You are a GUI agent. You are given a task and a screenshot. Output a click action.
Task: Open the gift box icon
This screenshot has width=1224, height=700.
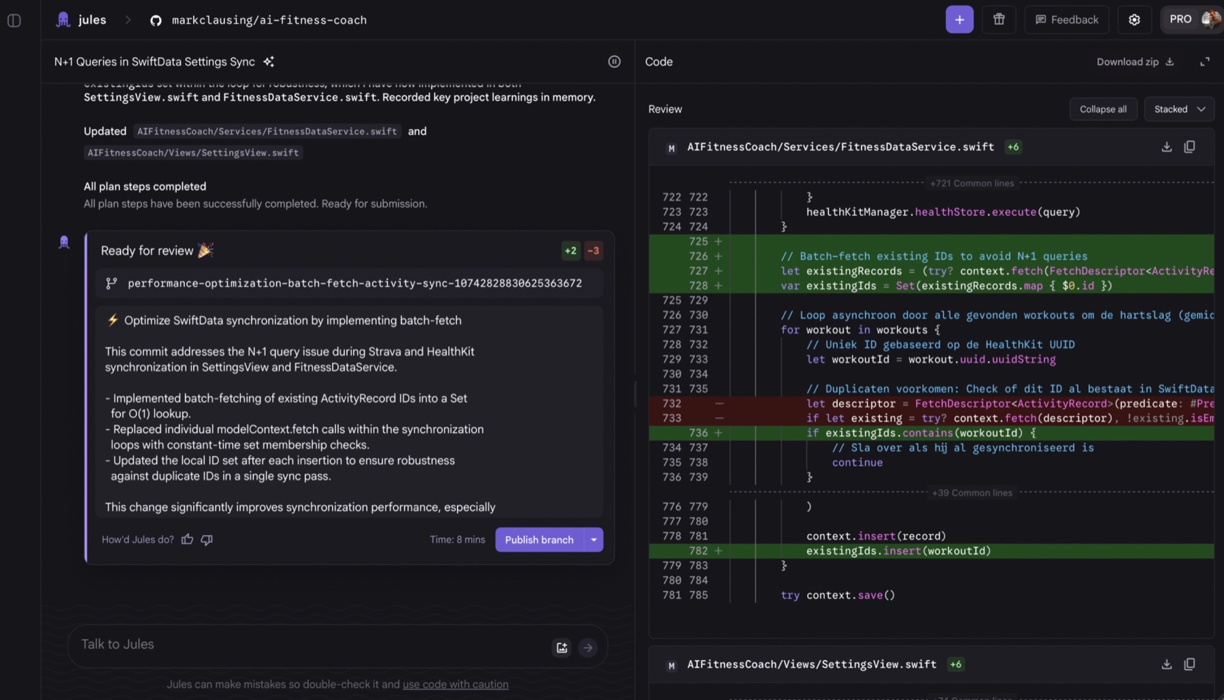(999, 20)
